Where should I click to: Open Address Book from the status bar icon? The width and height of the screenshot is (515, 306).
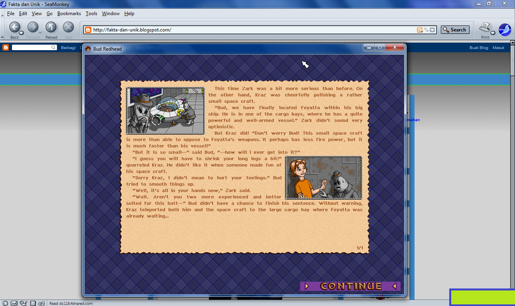[x=33, y=303]
